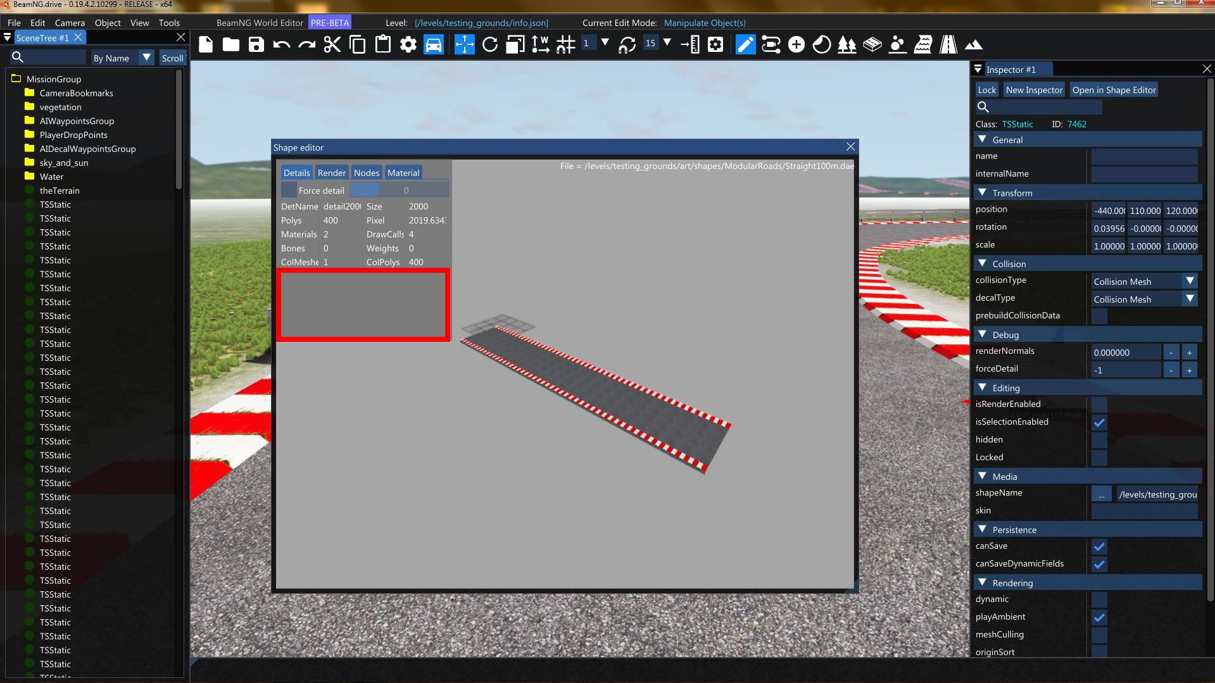Viewport: 1215px width, 683px height.
Task: Cut selection with scissors icon
Action: point(332,44)
